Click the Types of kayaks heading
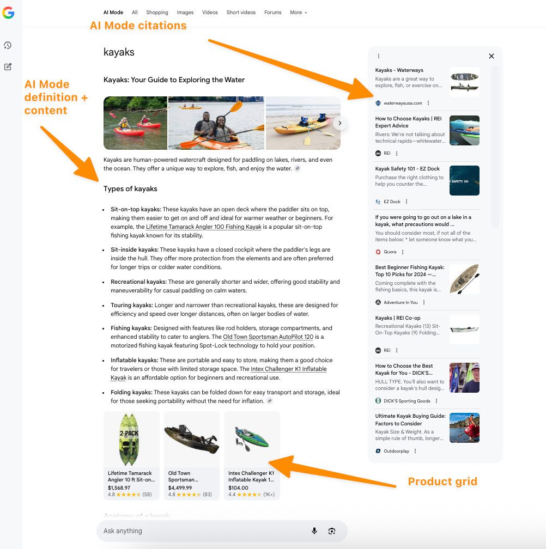This screenshot has height=549, width=546. tap(130, 188)
